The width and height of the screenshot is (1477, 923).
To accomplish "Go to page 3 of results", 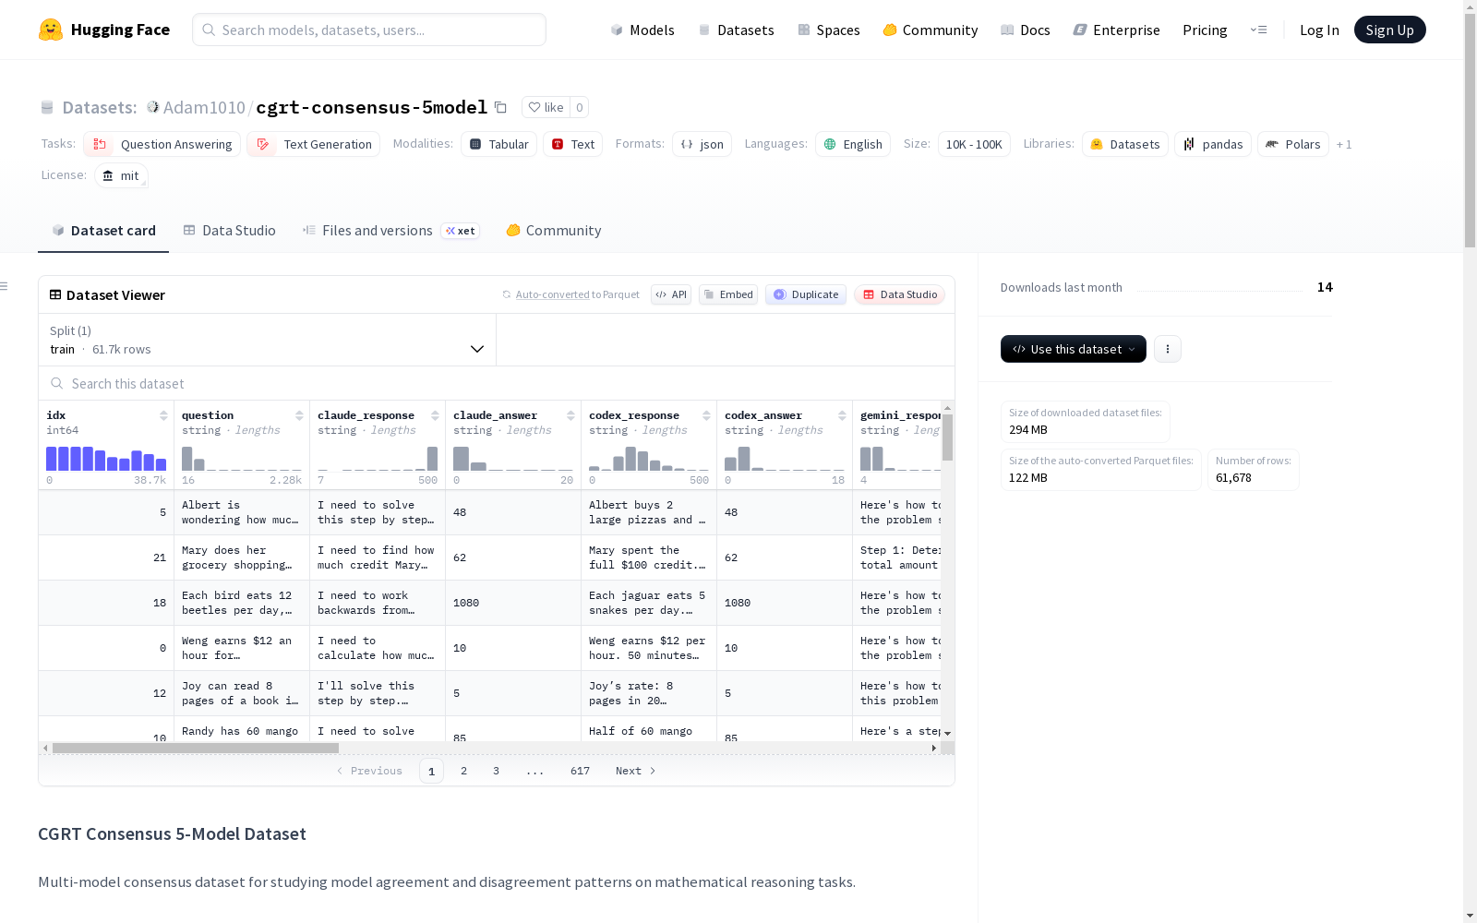I will pyautogui.click(x=496, y=771).
